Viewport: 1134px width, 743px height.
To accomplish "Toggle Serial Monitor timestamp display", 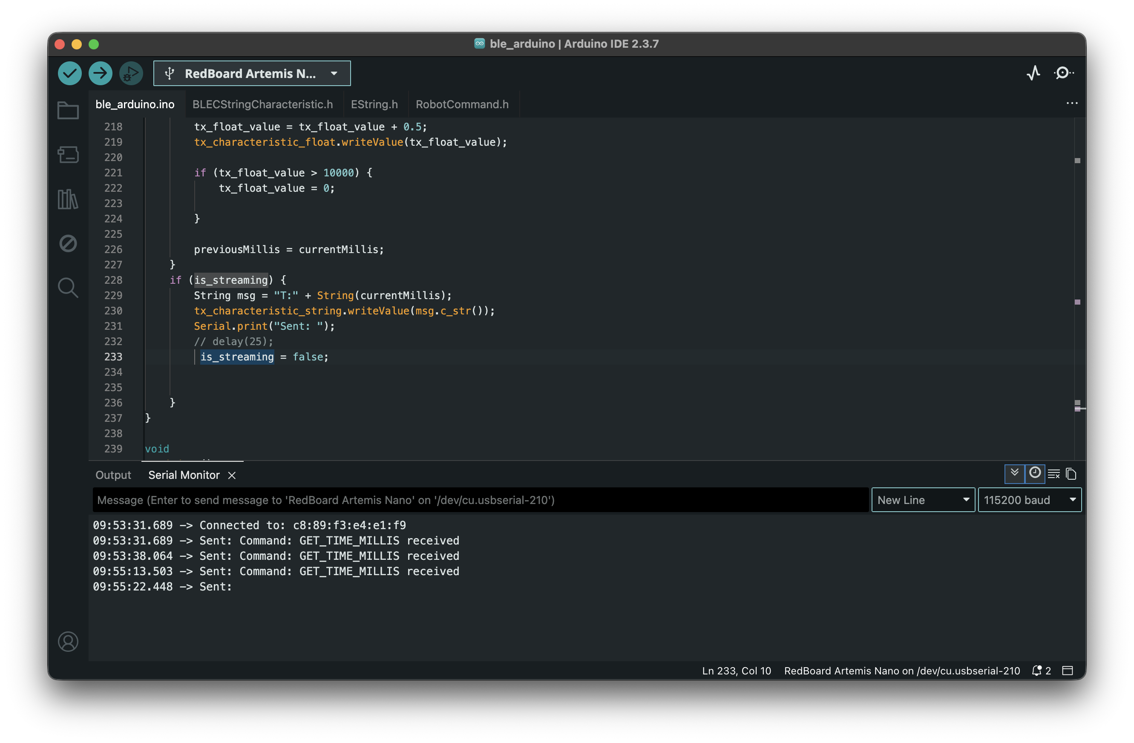I will tap(1034, 474).
